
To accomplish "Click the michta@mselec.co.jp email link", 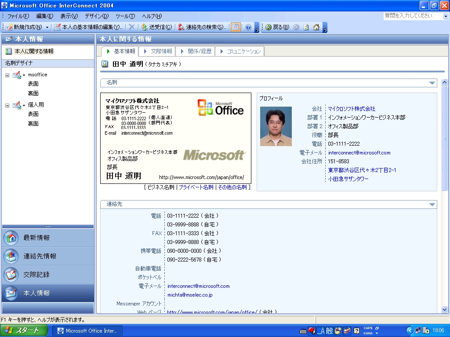I will pyautogui.click(x=190, y=295).
